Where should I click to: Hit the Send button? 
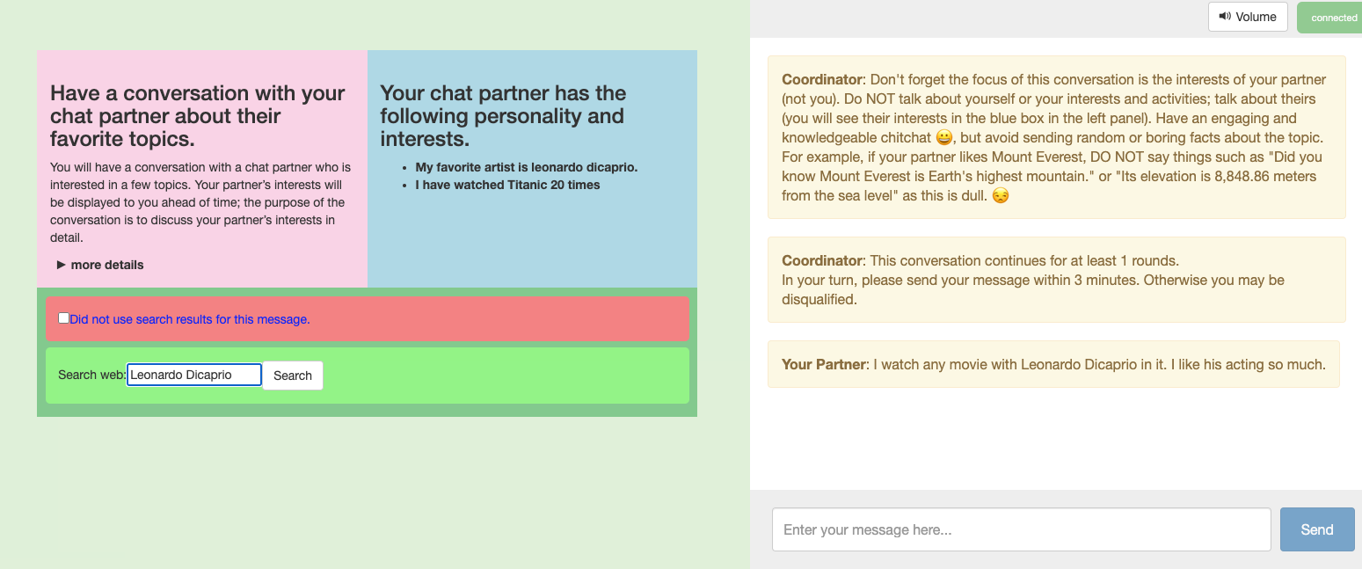click(1316, 529)
